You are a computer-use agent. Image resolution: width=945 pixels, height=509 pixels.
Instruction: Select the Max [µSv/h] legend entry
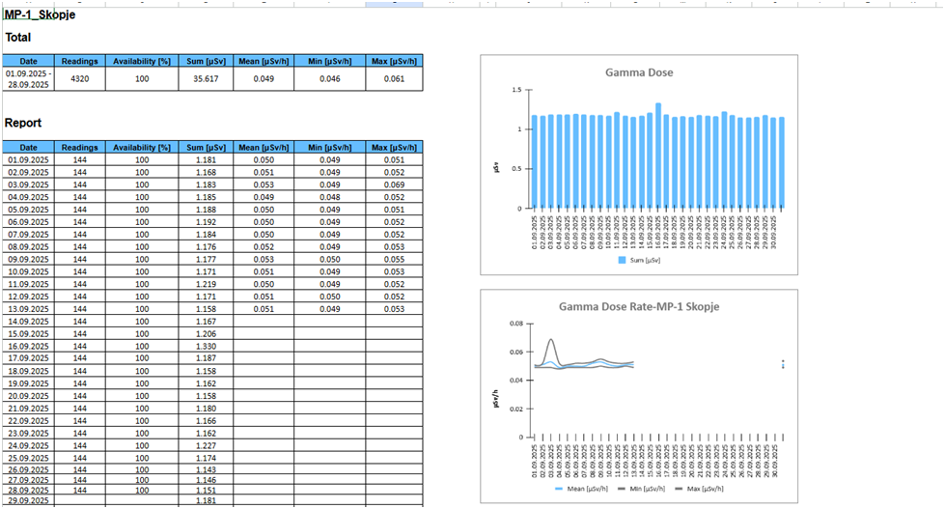coord(699,489)
